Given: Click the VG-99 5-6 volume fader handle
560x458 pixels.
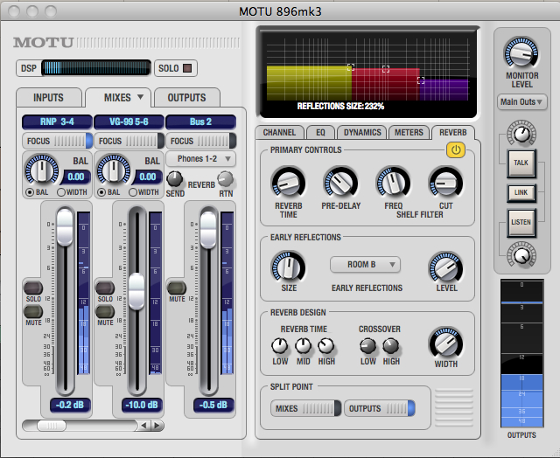Looking at the screenshot, I should pyautogui.click(x=136, y=291).
